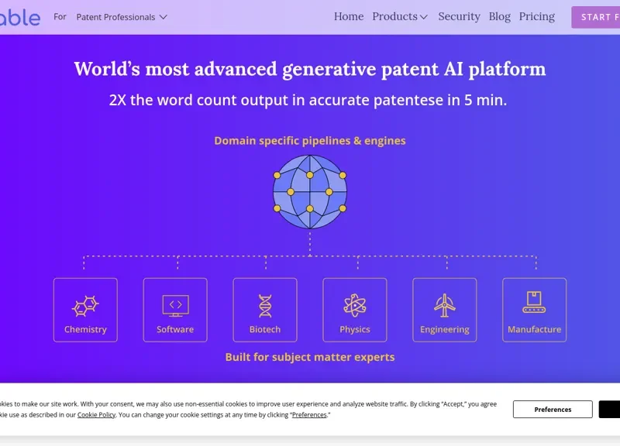
Task: Go to the Home page
Action: [349, 16]
